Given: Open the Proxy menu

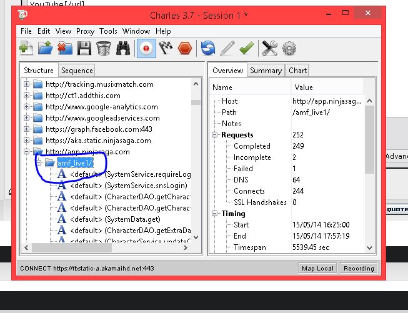Looking at the screenshot, I should click(x=85, y=31).
